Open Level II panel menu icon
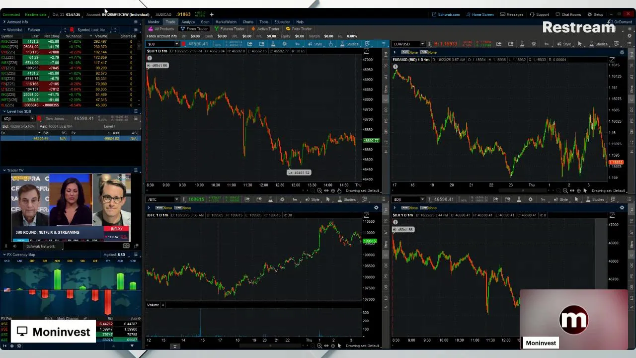 (136, 111)
